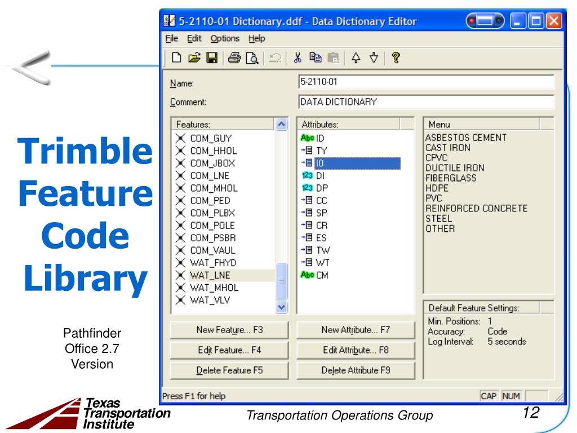The height and width of the screenshot is (433, 577).
Task: Paste using the clipboard toolbar icon
Action: coord(333,58)
